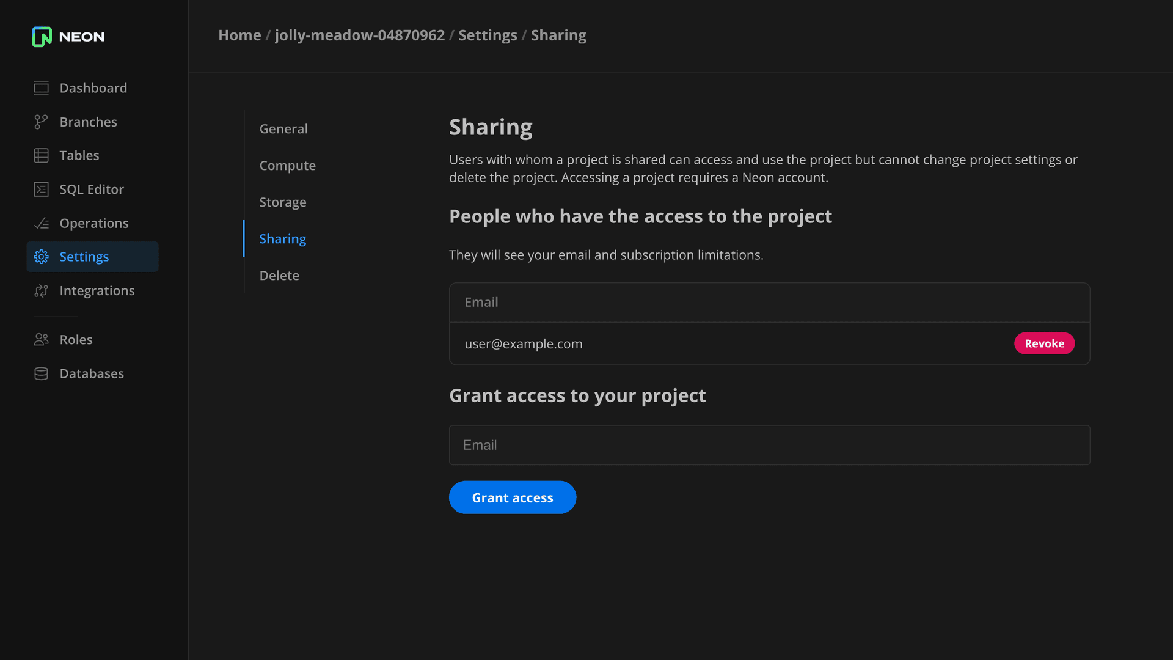Click the Branches git-branch icon
The height and width of the screenshot is (660, 1173).
tap(41, 122)
